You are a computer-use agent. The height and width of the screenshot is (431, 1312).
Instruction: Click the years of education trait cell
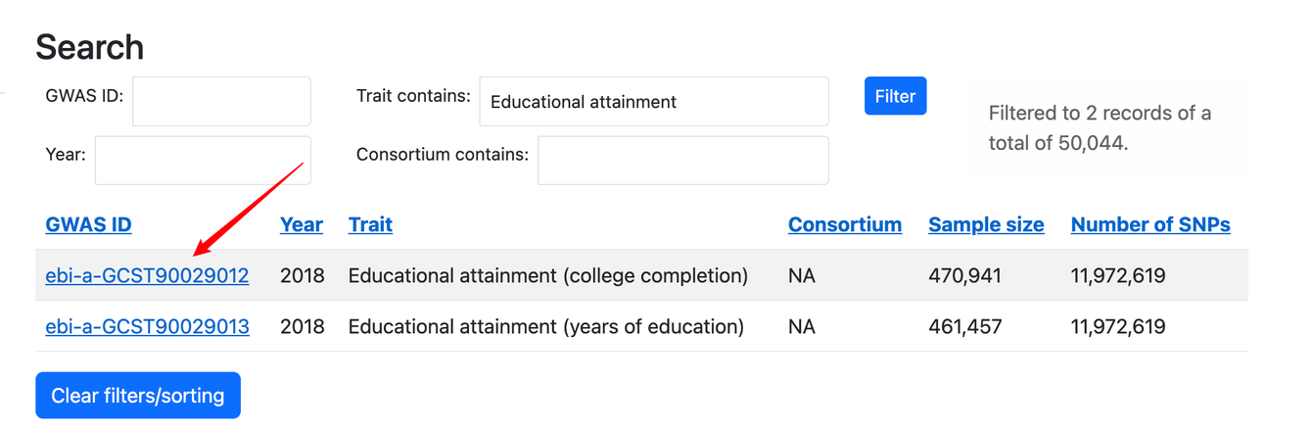coord(545,327)
